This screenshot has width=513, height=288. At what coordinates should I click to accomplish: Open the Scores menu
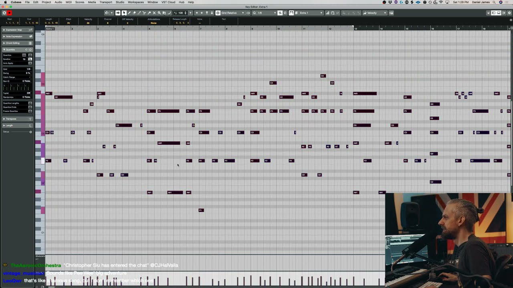80,2
